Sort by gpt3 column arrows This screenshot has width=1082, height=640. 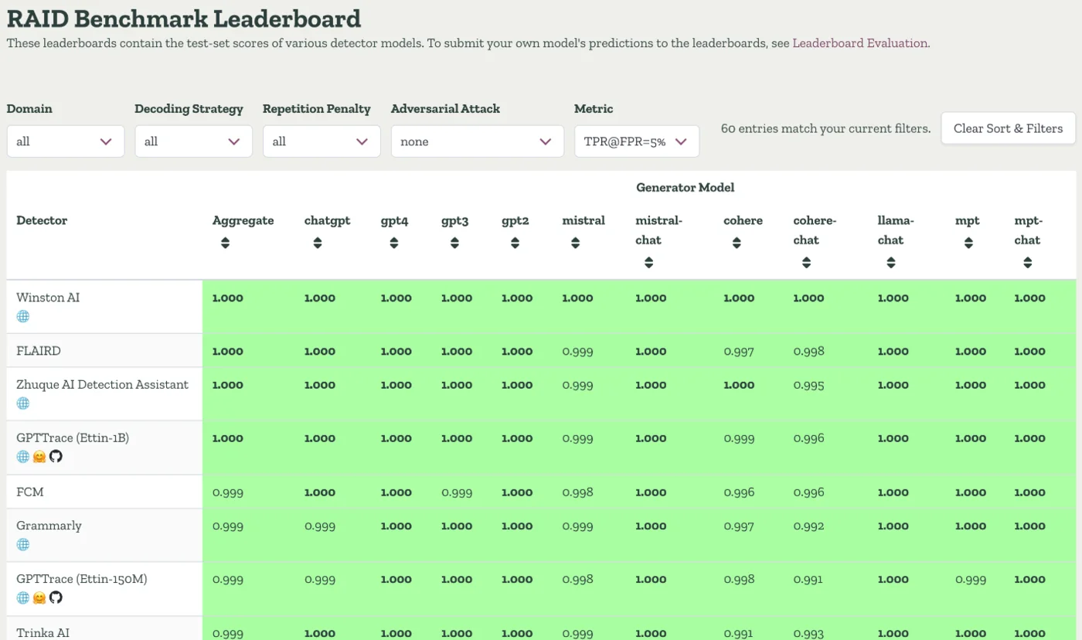(x=454, y=243)
